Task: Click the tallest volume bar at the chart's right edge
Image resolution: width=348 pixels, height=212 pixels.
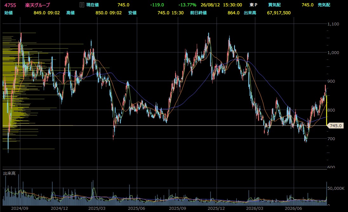Action: point(326,193)
